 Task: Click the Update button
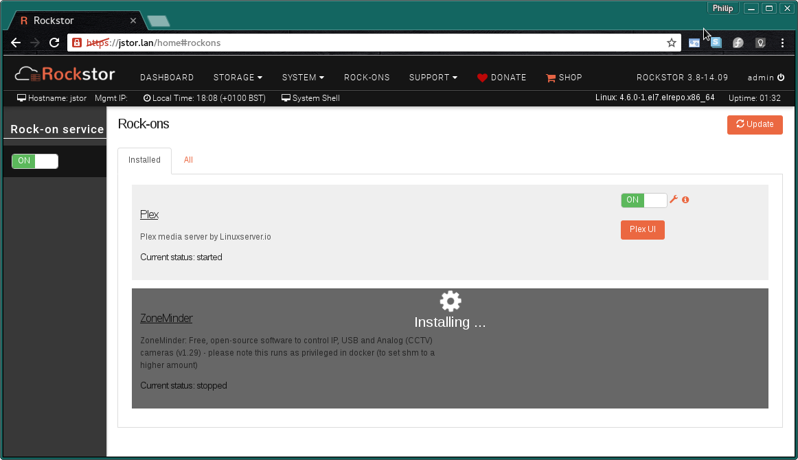click(x=755, y=125)
